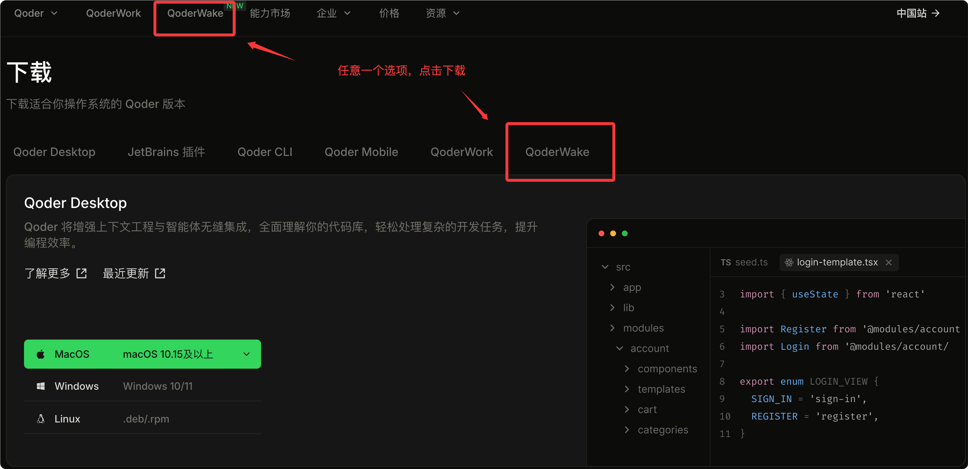Viewport: 968px width, 469px height.
Task: Click the import Login code line
Action: tap(844, 346)
